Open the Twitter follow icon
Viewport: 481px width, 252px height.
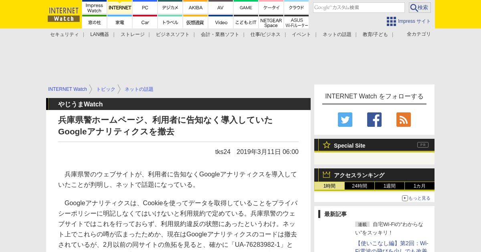tap(345, 120)
